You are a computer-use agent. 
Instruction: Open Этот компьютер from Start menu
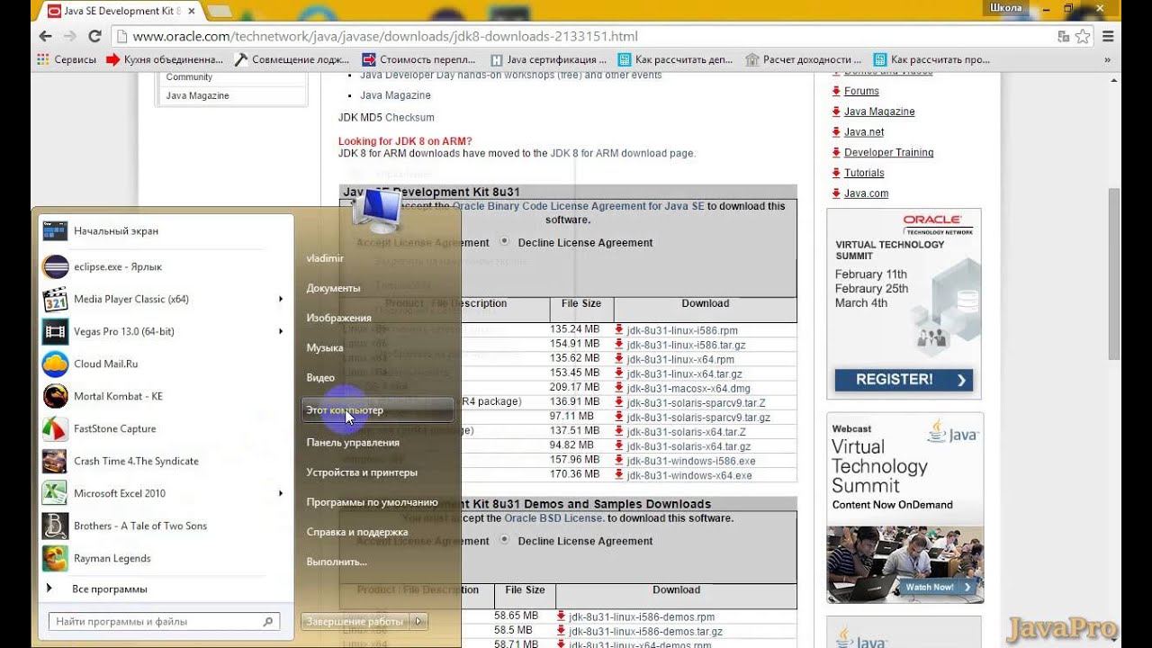[377, 410]
